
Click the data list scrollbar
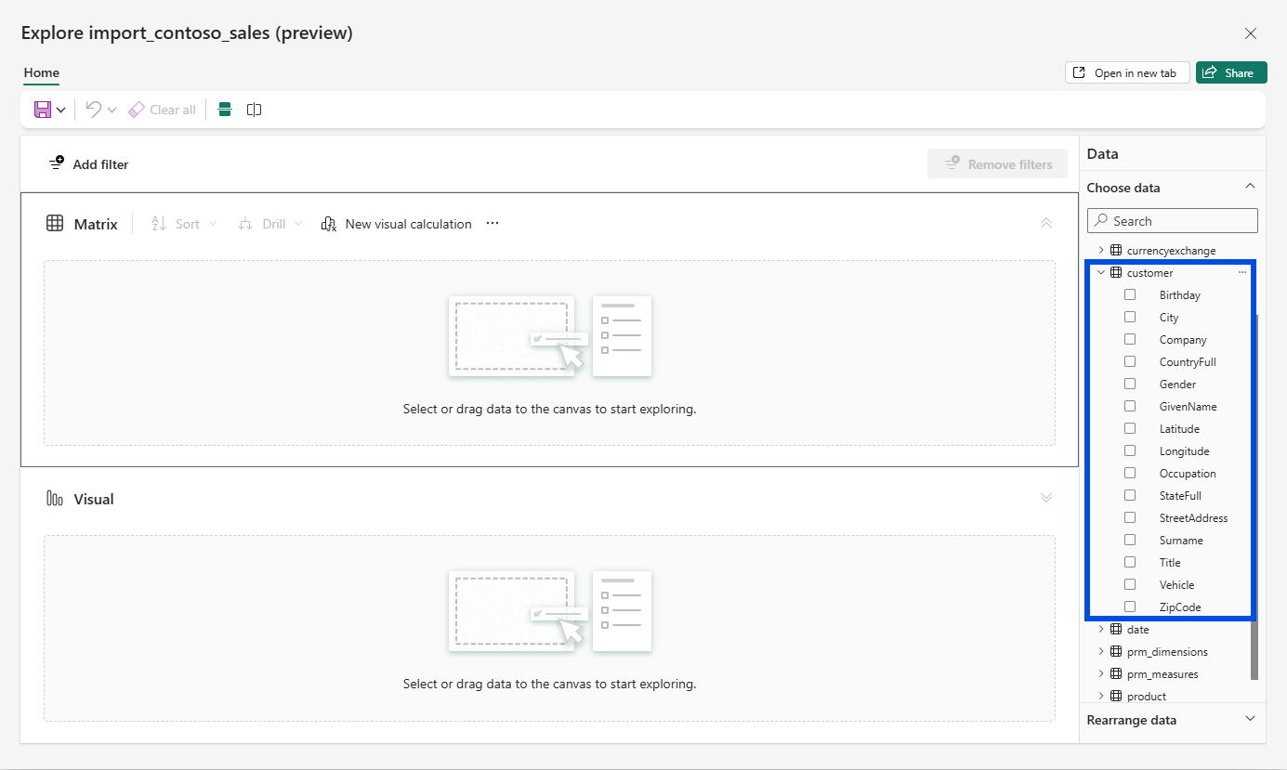coord(1254,497)
